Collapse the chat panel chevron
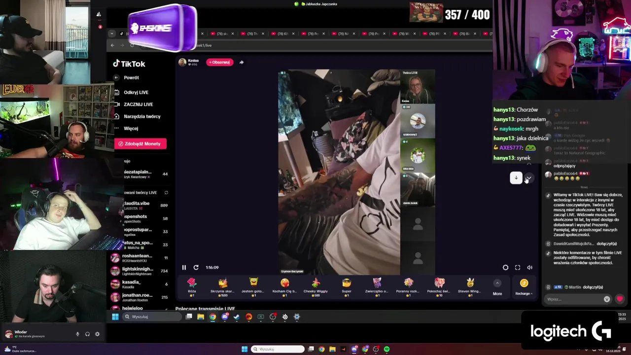The image size is (631, 355). tap(528, 178)
